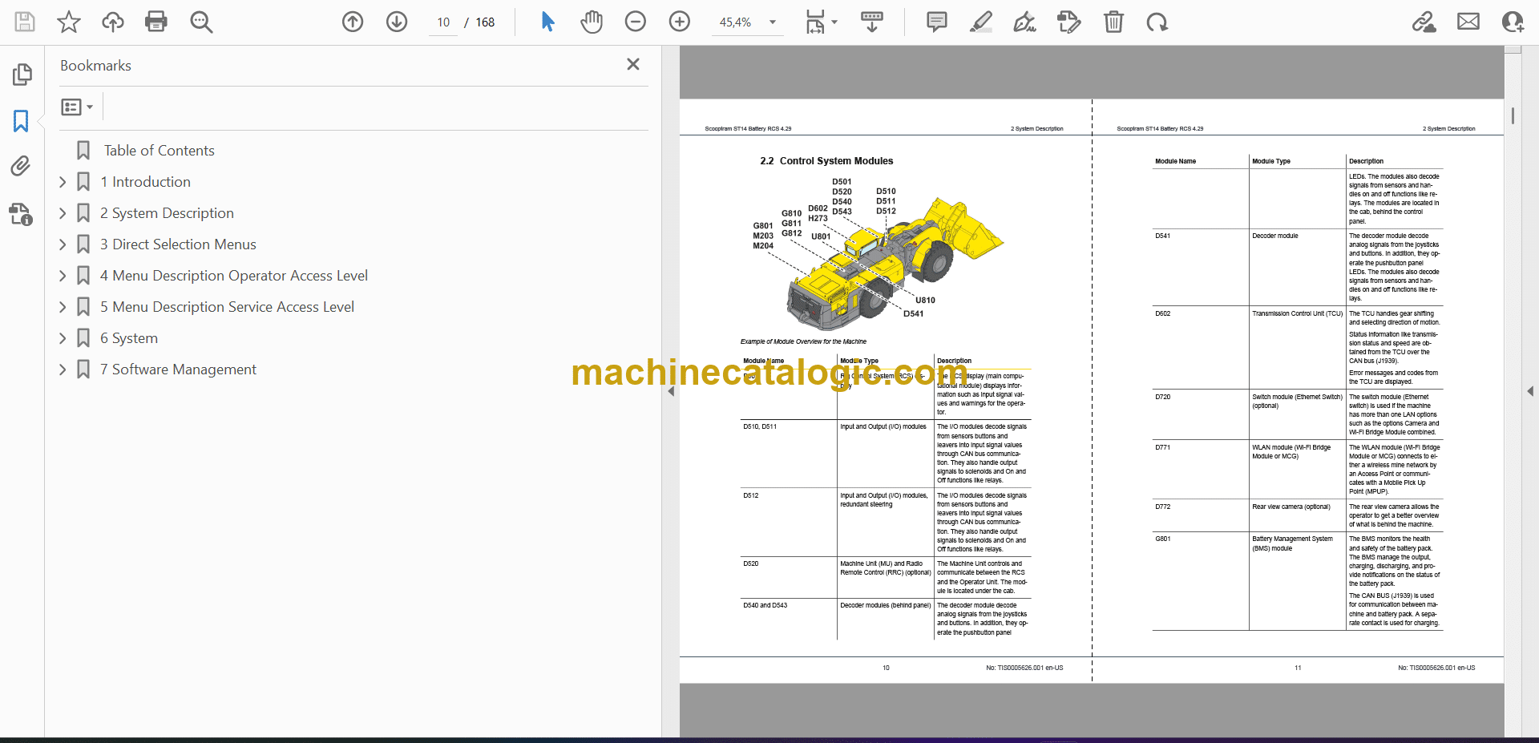Click the Delete trash icon
1539x743 pixels.
click(1113, 22)
